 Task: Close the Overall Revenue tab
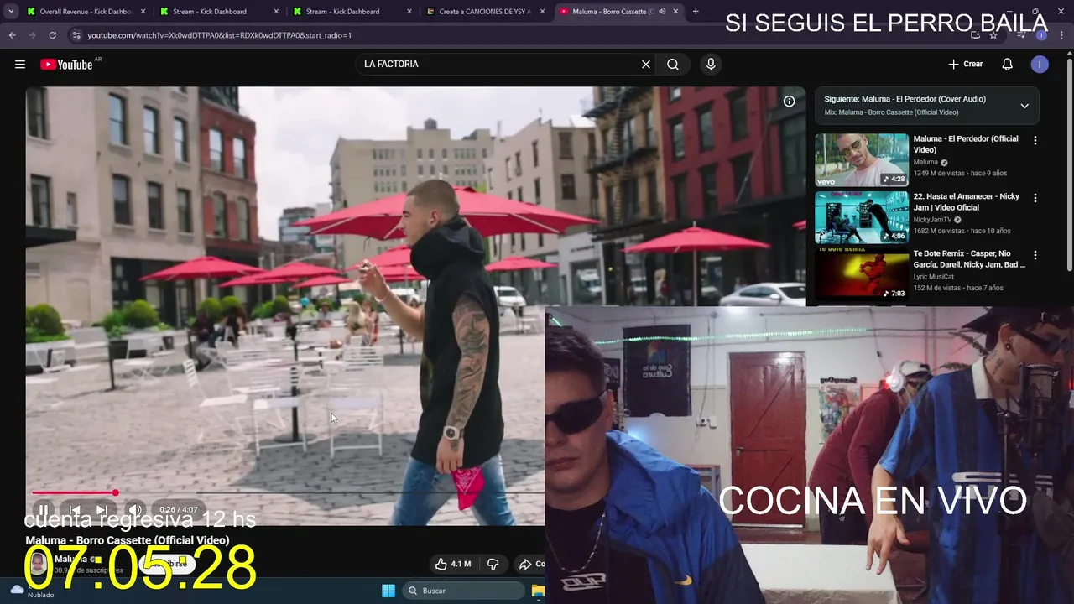[x=143, y=12]
